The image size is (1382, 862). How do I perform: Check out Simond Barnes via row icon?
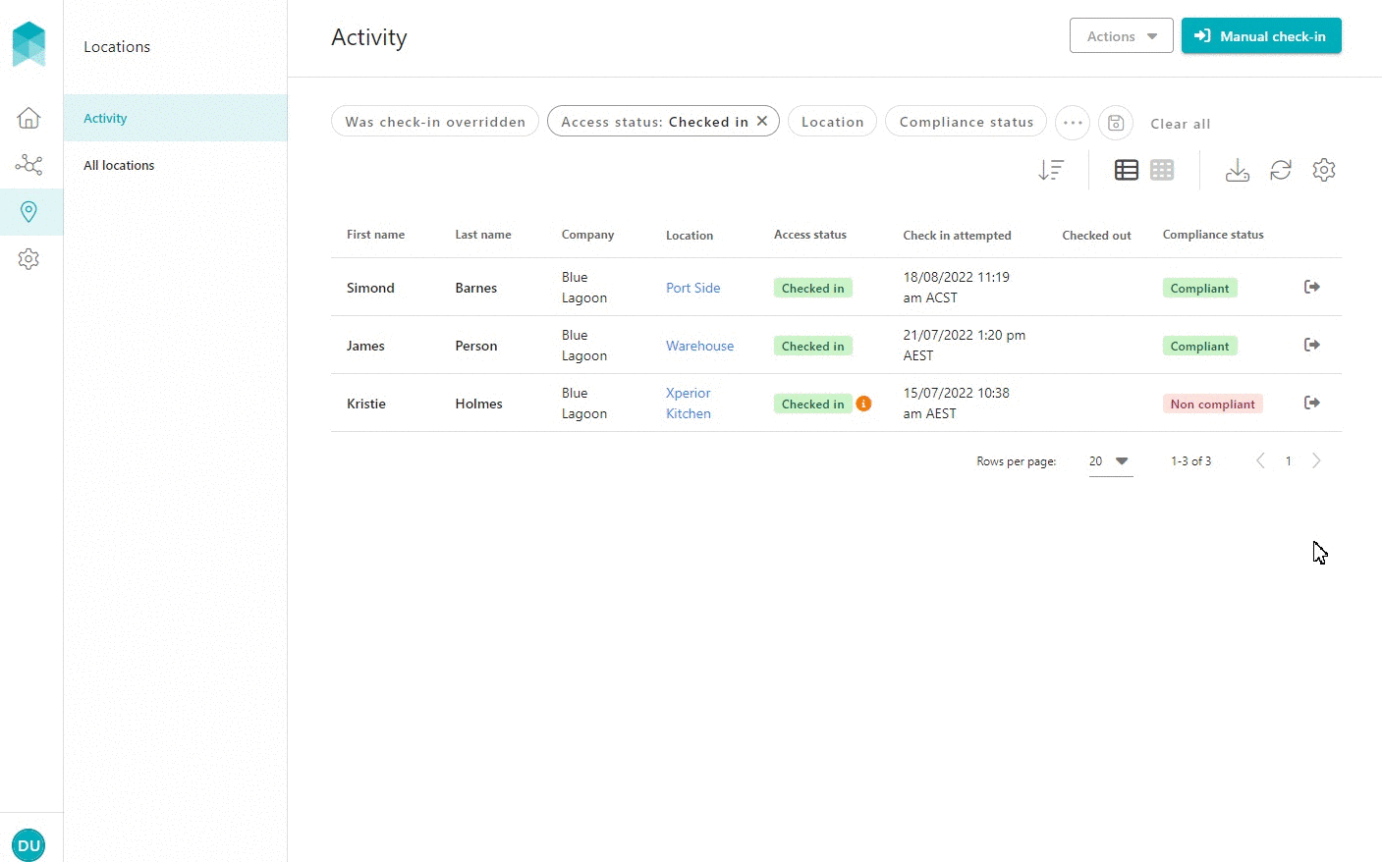[1311, 287]
